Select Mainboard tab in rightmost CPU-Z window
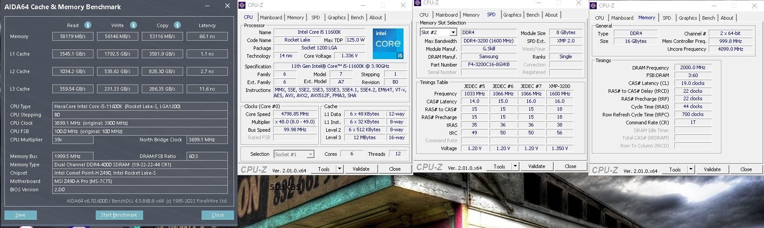 coord(622,18)
